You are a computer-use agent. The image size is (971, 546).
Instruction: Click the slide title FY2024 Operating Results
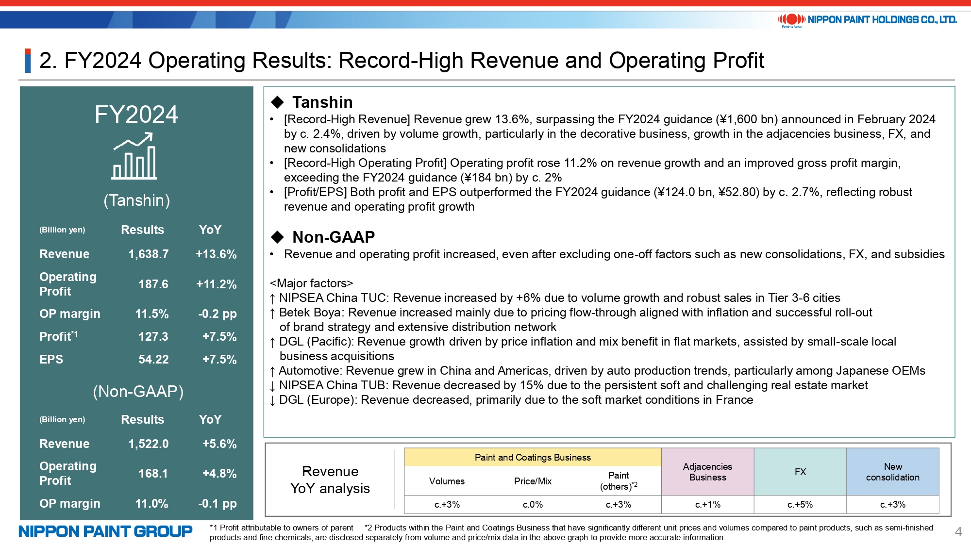point(402,61)
